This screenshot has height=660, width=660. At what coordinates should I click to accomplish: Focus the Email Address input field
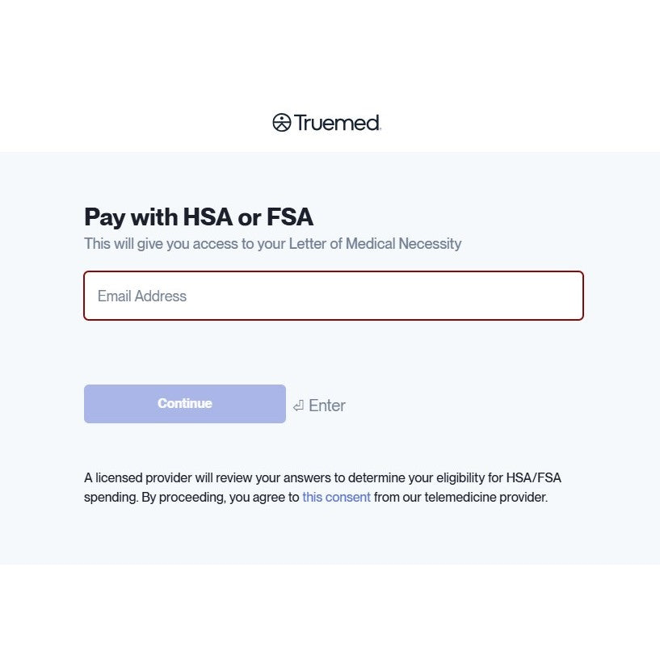click(x=333, y=296)
